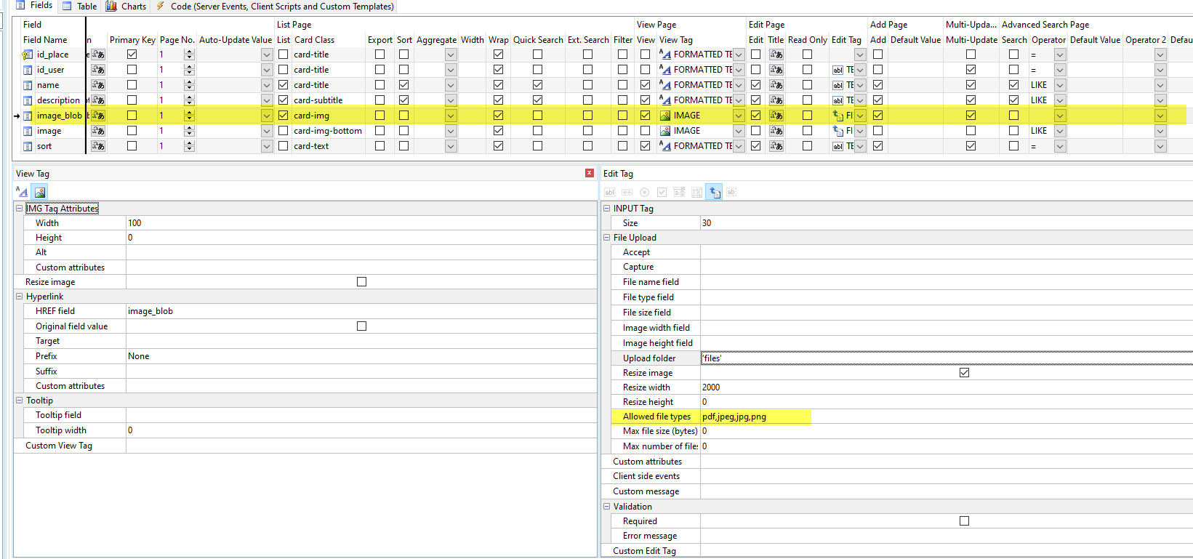This screenshot has width=1193, height=559.
Task: Choose the Radio button edit tag icon
Action: coord(644,192)
